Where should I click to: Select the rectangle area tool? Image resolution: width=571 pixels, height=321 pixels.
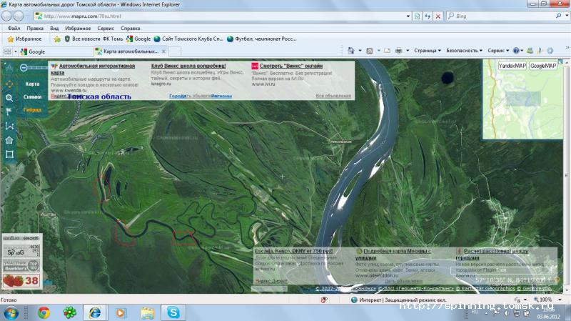pos(9,154)
